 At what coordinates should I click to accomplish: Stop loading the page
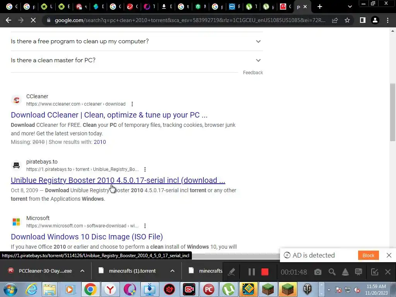point(33,20)
